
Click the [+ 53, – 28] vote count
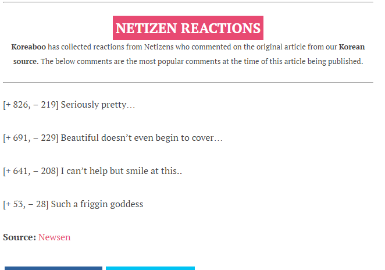[x=26, y=204]
